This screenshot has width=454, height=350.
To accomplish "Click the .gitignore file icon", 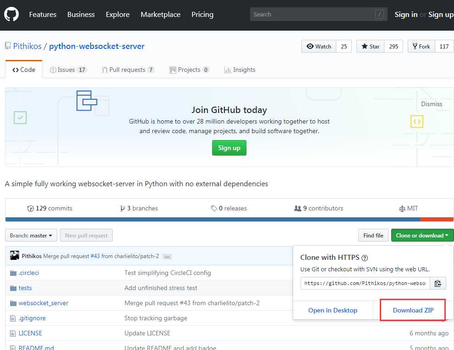I will pyautogui.click(x=13, y=318).
